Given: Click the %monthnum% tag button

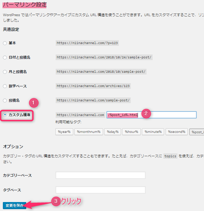Looking at the screenshot, I should point(89,132).
